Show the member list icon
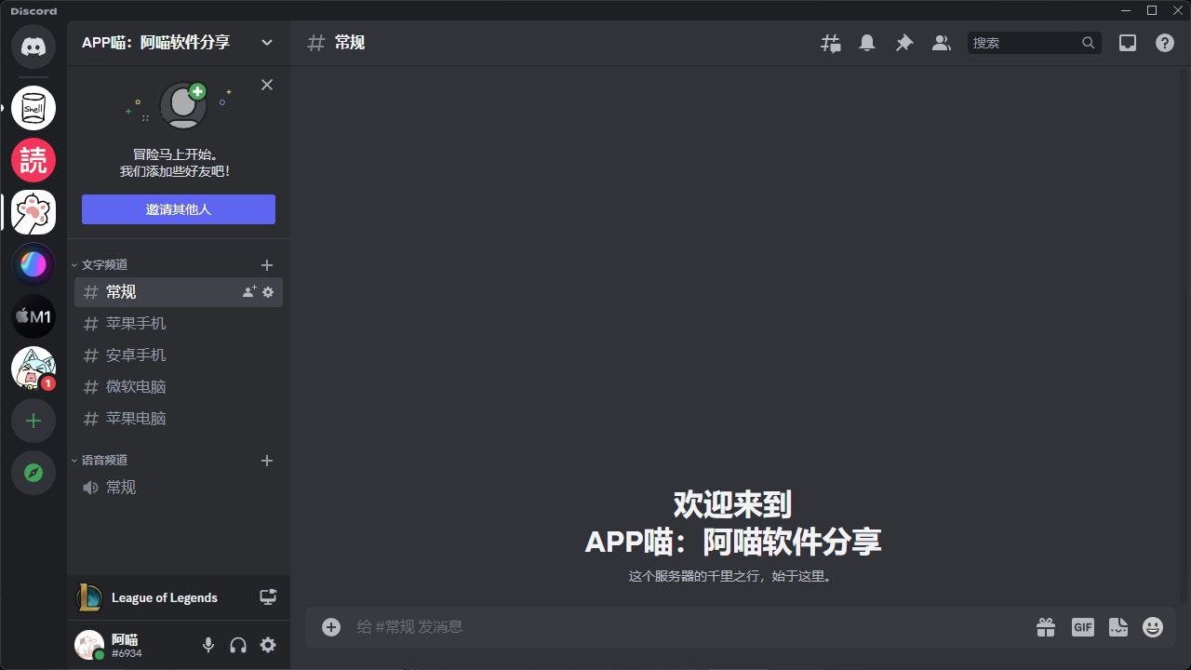The height and width of the screenshot is (670, 1191). 941,43
